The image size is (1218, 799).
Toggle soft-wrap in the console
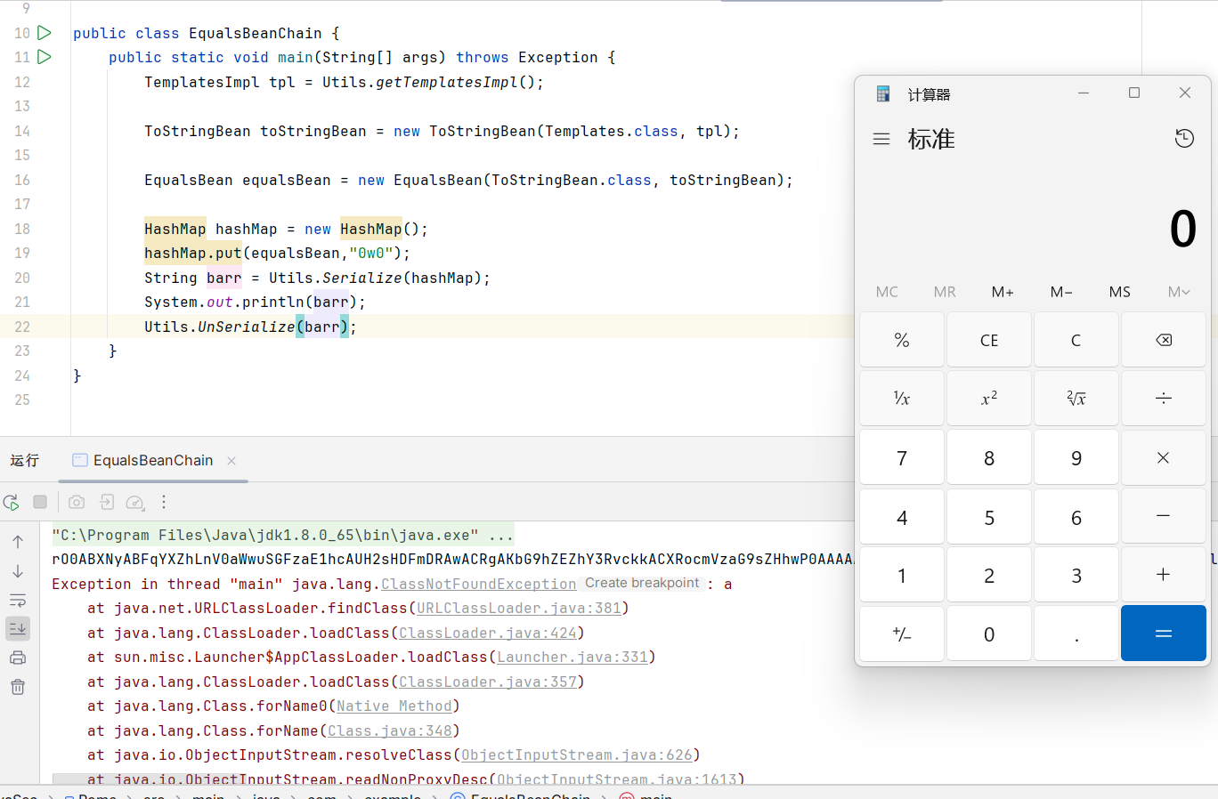coord(18,601)
